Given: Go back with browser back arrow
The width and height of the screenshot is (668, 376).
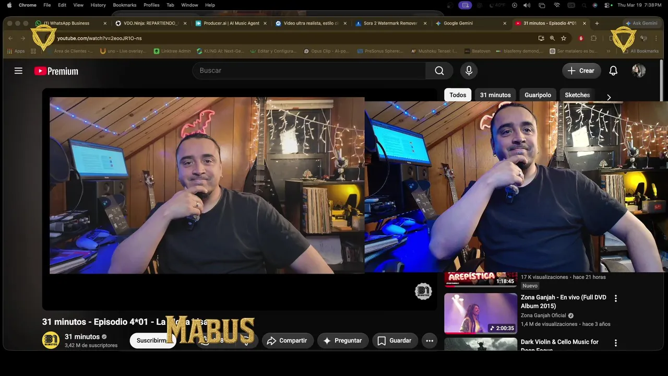Looking at the screenshot, I should [x=10, y=38].
